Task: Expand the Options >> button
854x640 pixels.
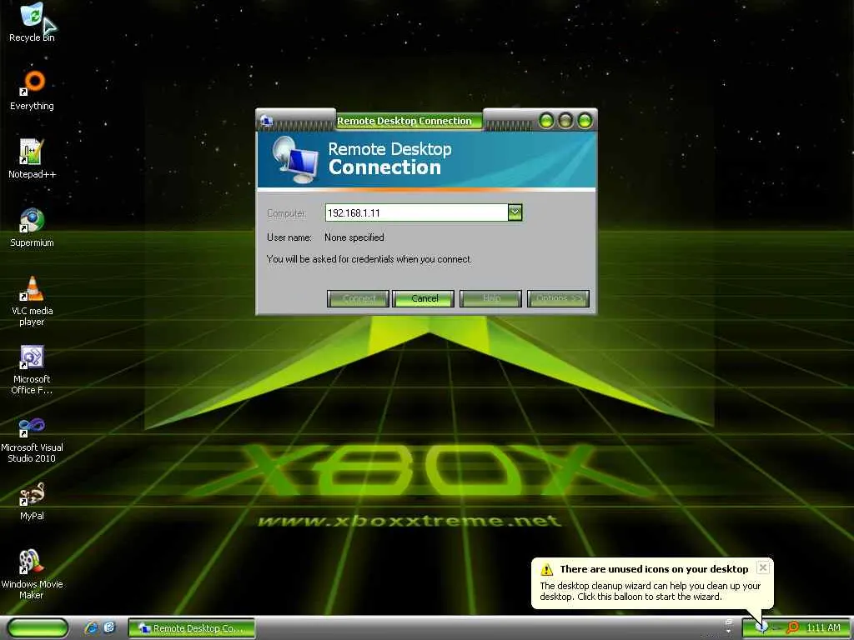Action: point(558,298)
